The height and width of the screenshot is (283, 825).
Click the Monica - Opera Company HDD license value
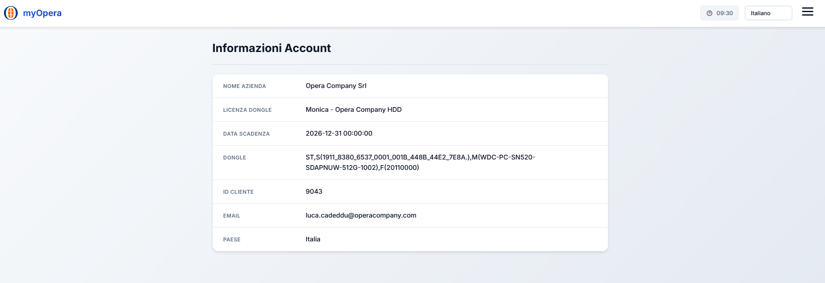point(353,110)
